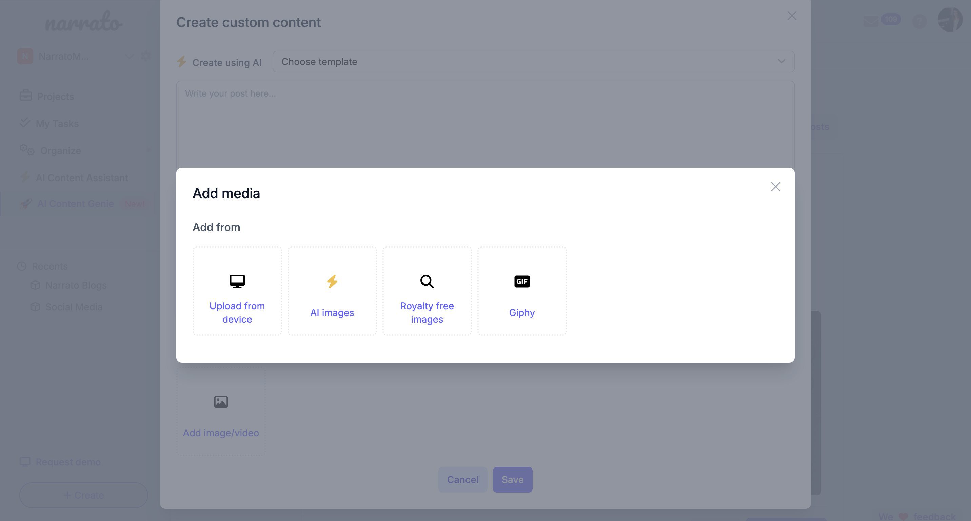Viewport: 971px width, 521px height.
Task: Close the Add media dialog
Action: pyautogui.click(x=775, y=186)
